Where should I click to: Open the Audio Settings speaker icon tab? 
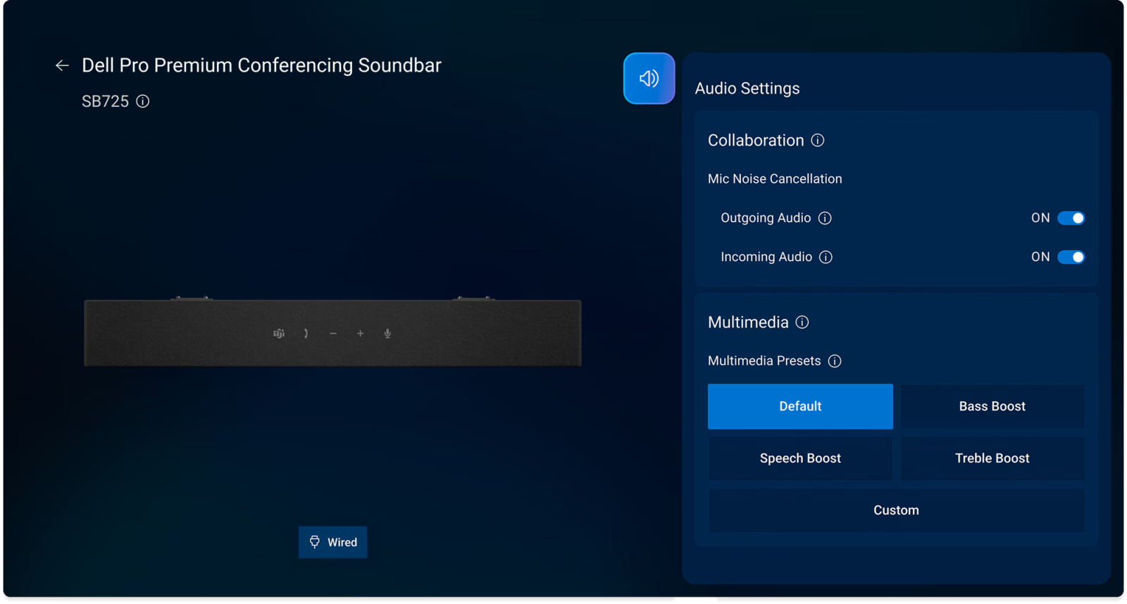(649, 78)
